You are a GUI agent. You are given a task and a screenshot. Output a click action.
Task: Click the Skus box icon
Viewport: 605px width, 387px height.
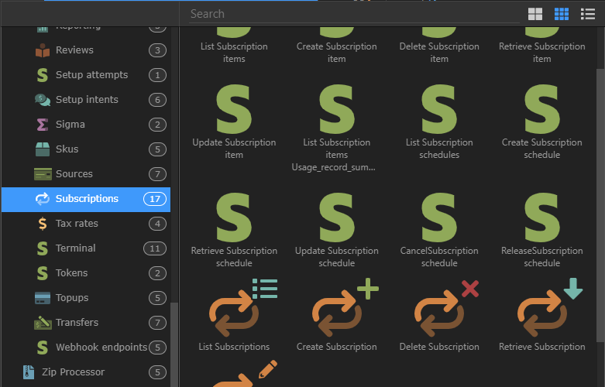click(x=43, y=149)
